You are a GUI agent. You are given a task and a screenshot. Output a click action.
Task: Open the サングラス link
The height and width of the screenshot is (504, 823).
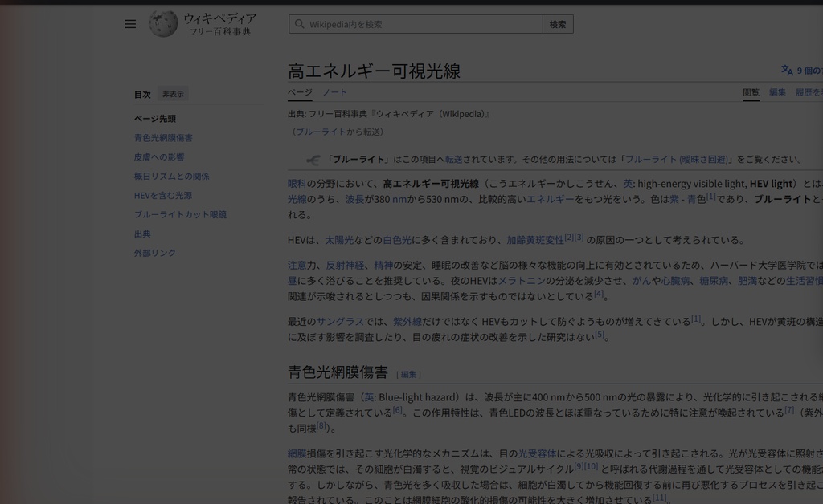(x=340, y=322)
